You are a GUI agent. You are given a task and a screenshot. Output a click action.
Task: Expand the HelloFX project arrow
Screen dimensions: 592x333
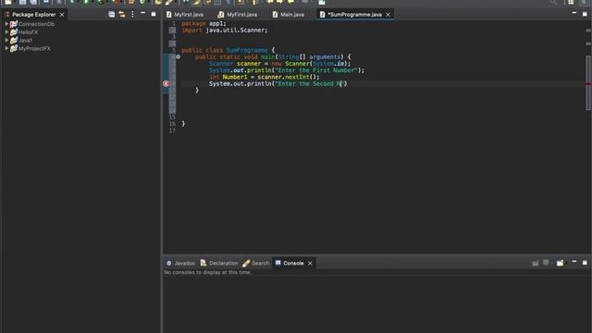(6, 32)
